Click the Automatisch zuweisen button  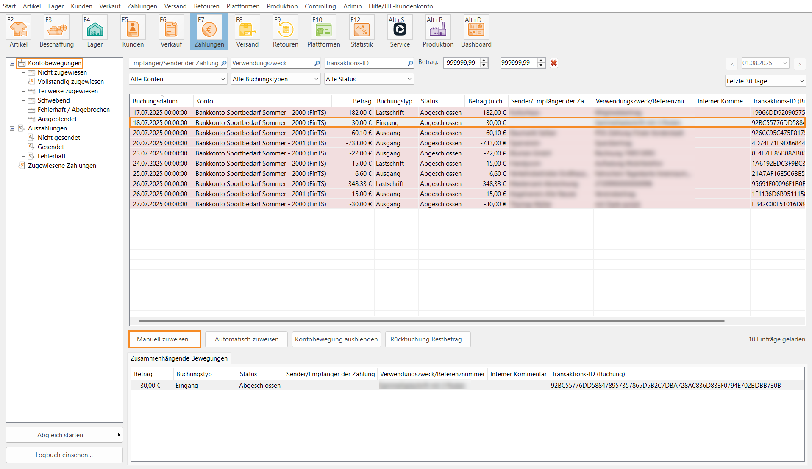[246, 339]
